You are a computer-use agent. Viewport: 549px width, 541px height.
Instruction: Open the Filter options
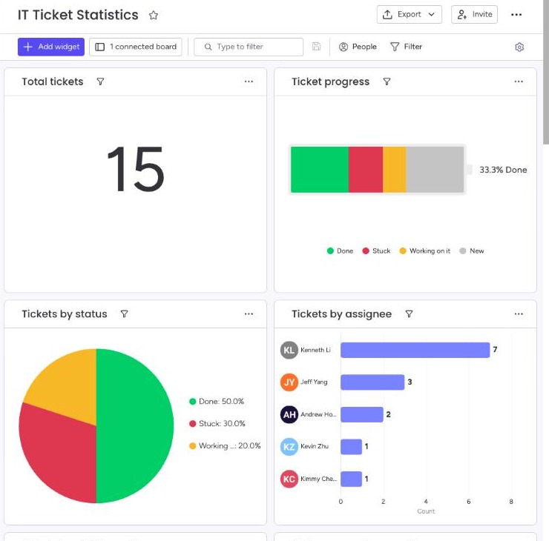(406, 47)
